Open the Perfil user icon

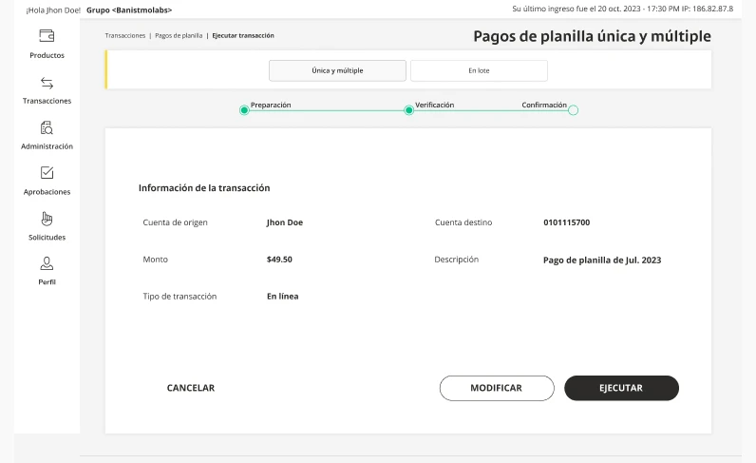point(47,263)
